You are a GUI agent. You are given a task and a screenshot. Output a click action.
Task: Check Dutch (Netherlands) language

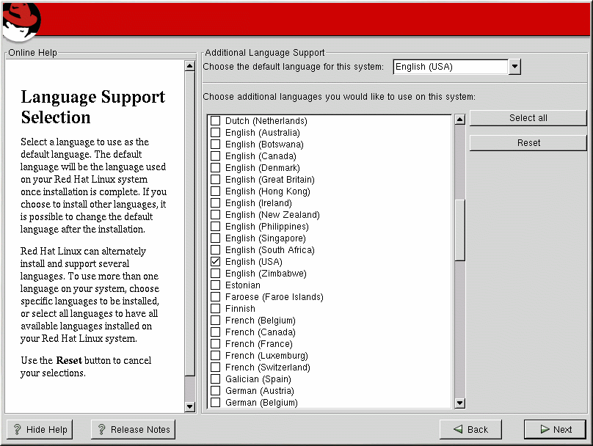215,120
